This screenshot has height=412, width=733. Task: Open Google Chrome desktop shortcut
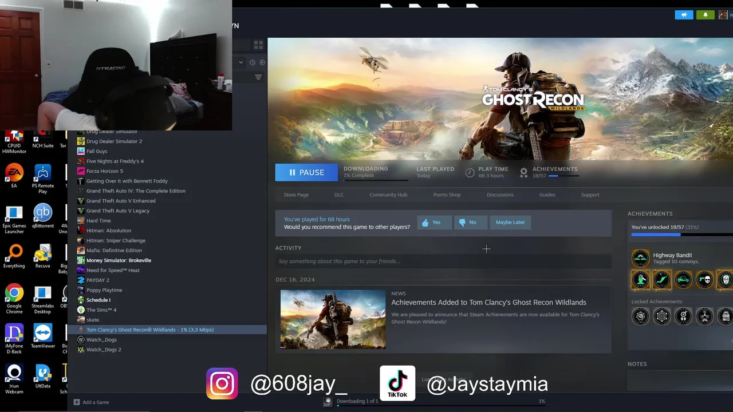click(14, 299)
